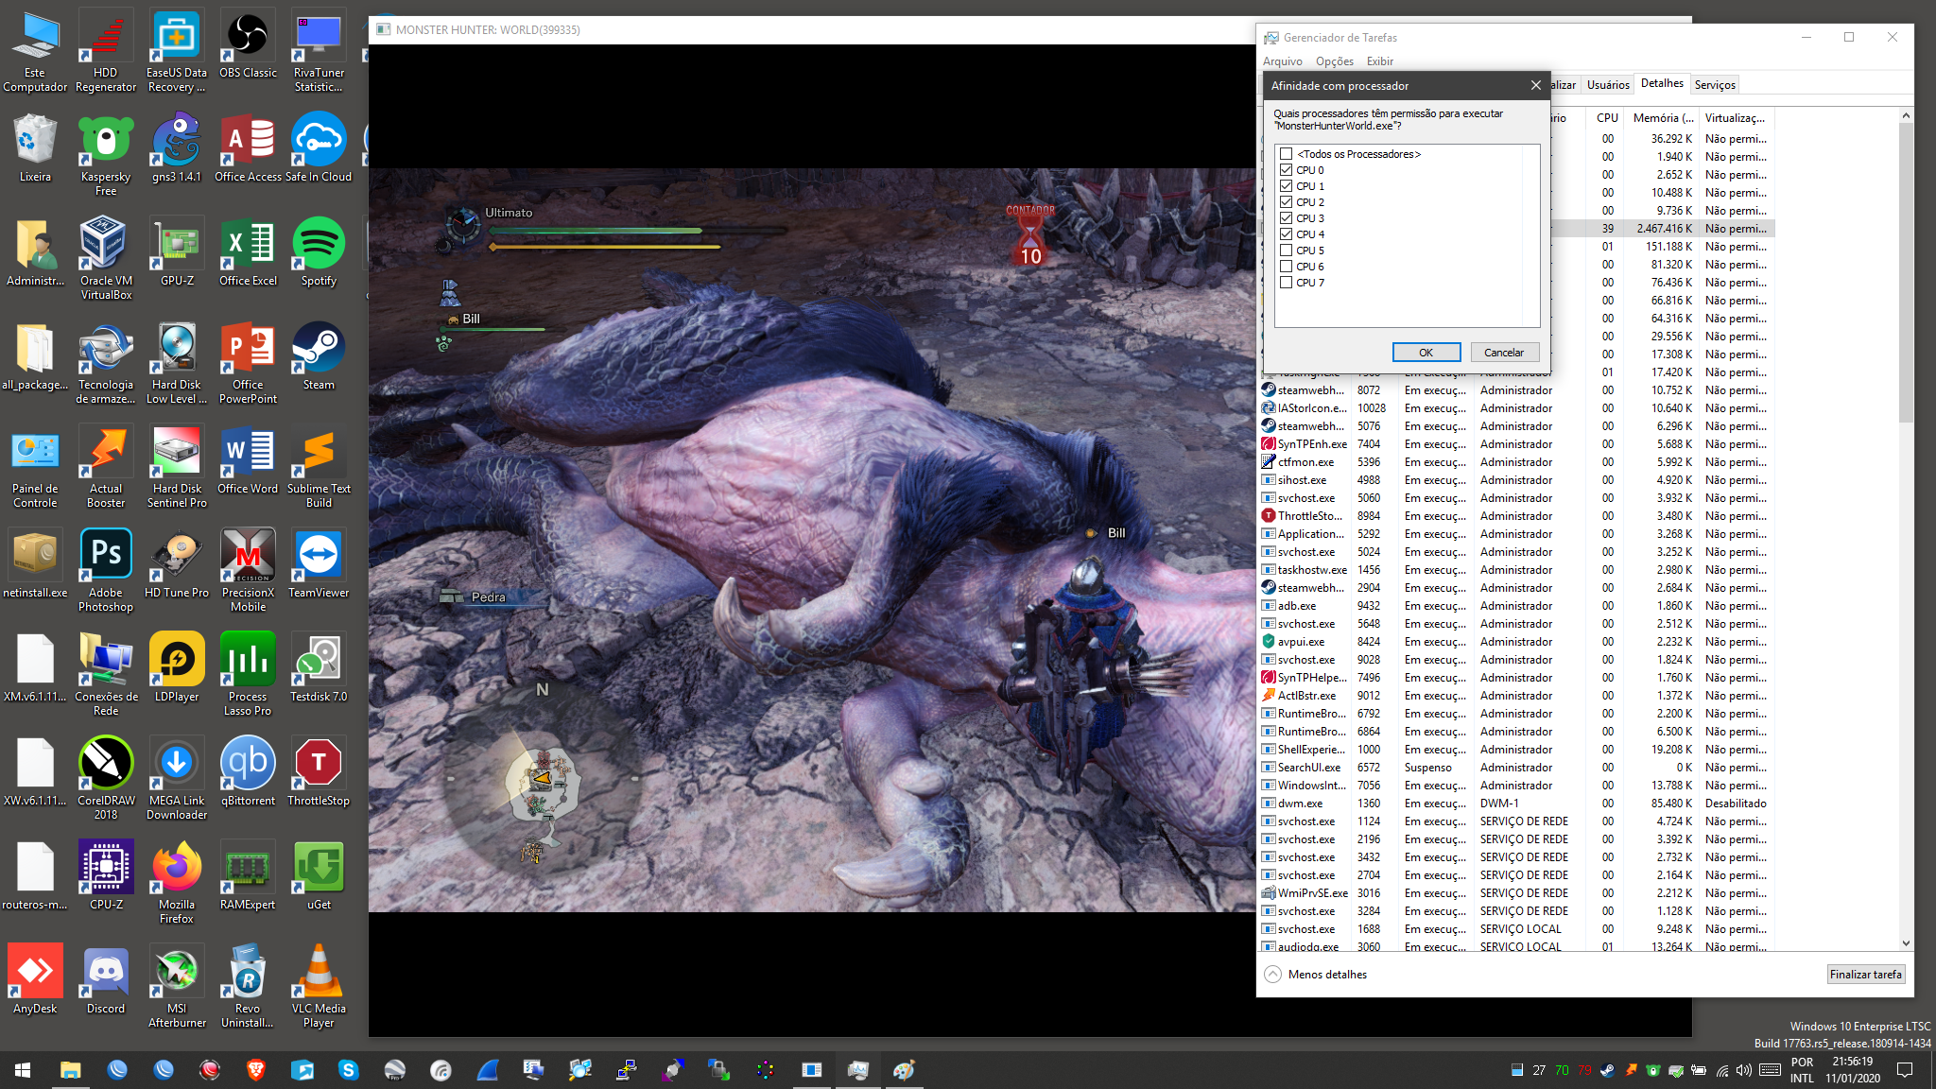Select the HD Tune Pro desktop icon
This screenshot has height=1089, width=1936.
point(177,565)
